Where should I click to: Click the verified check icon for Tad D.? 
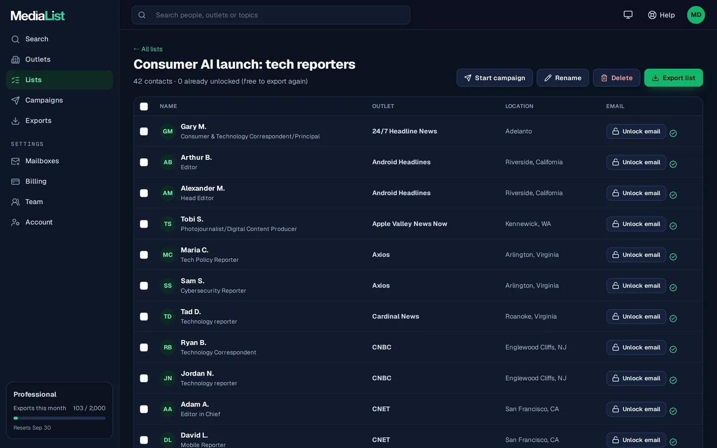click(673, 319)
